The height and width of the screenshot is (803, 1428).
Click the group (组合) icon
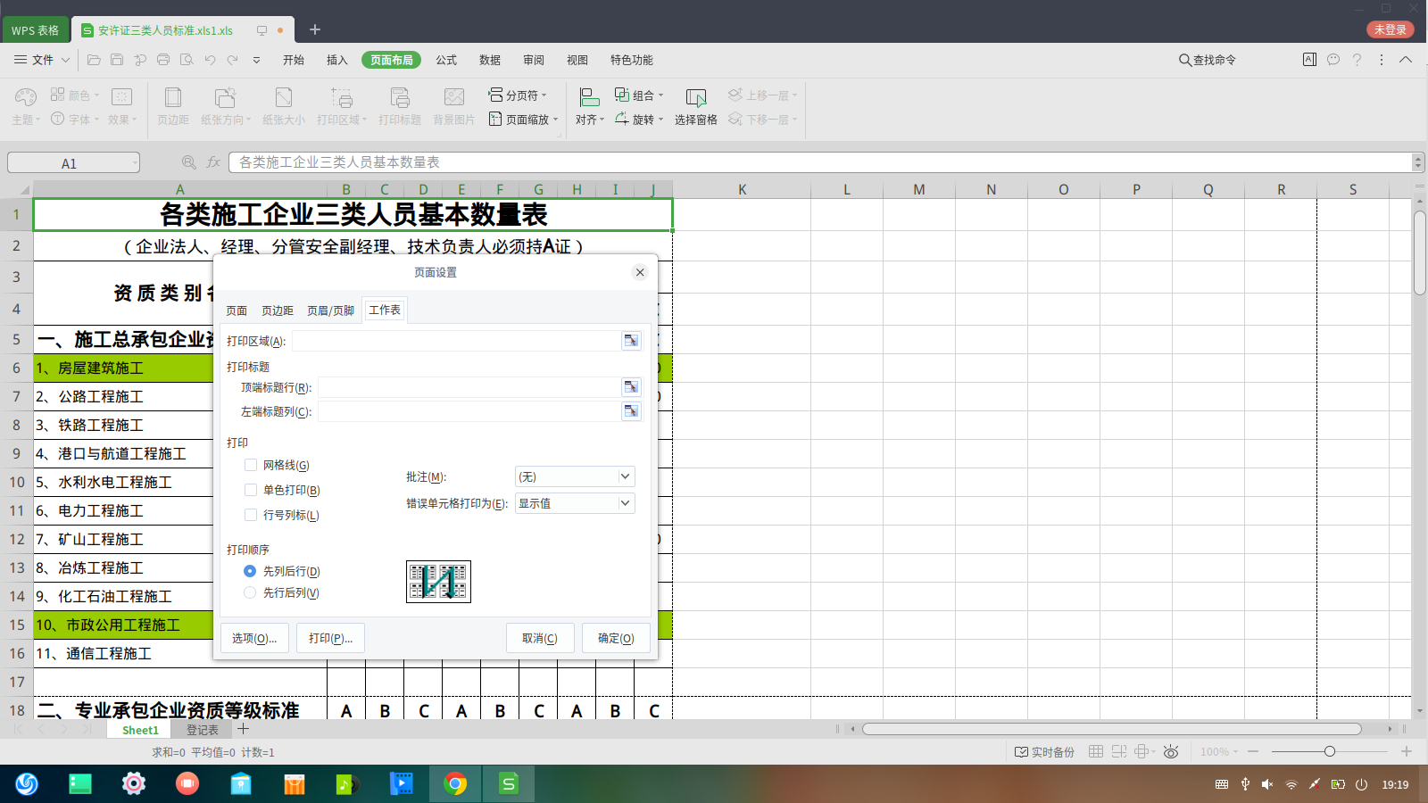tap(622, 95)
